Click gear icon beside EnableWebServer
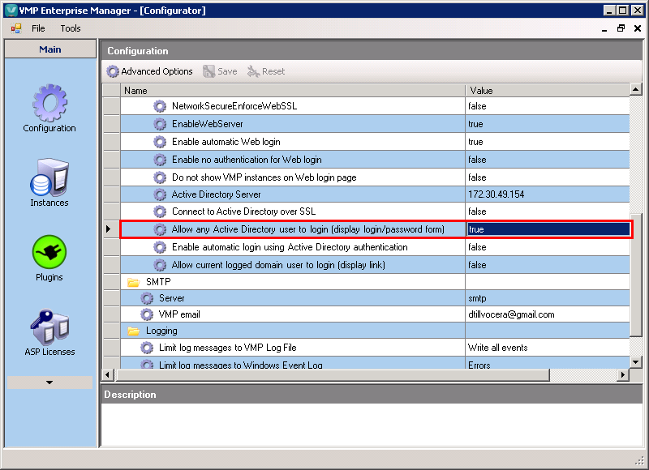This screenshot has height=470, width=649. point(160,124)
